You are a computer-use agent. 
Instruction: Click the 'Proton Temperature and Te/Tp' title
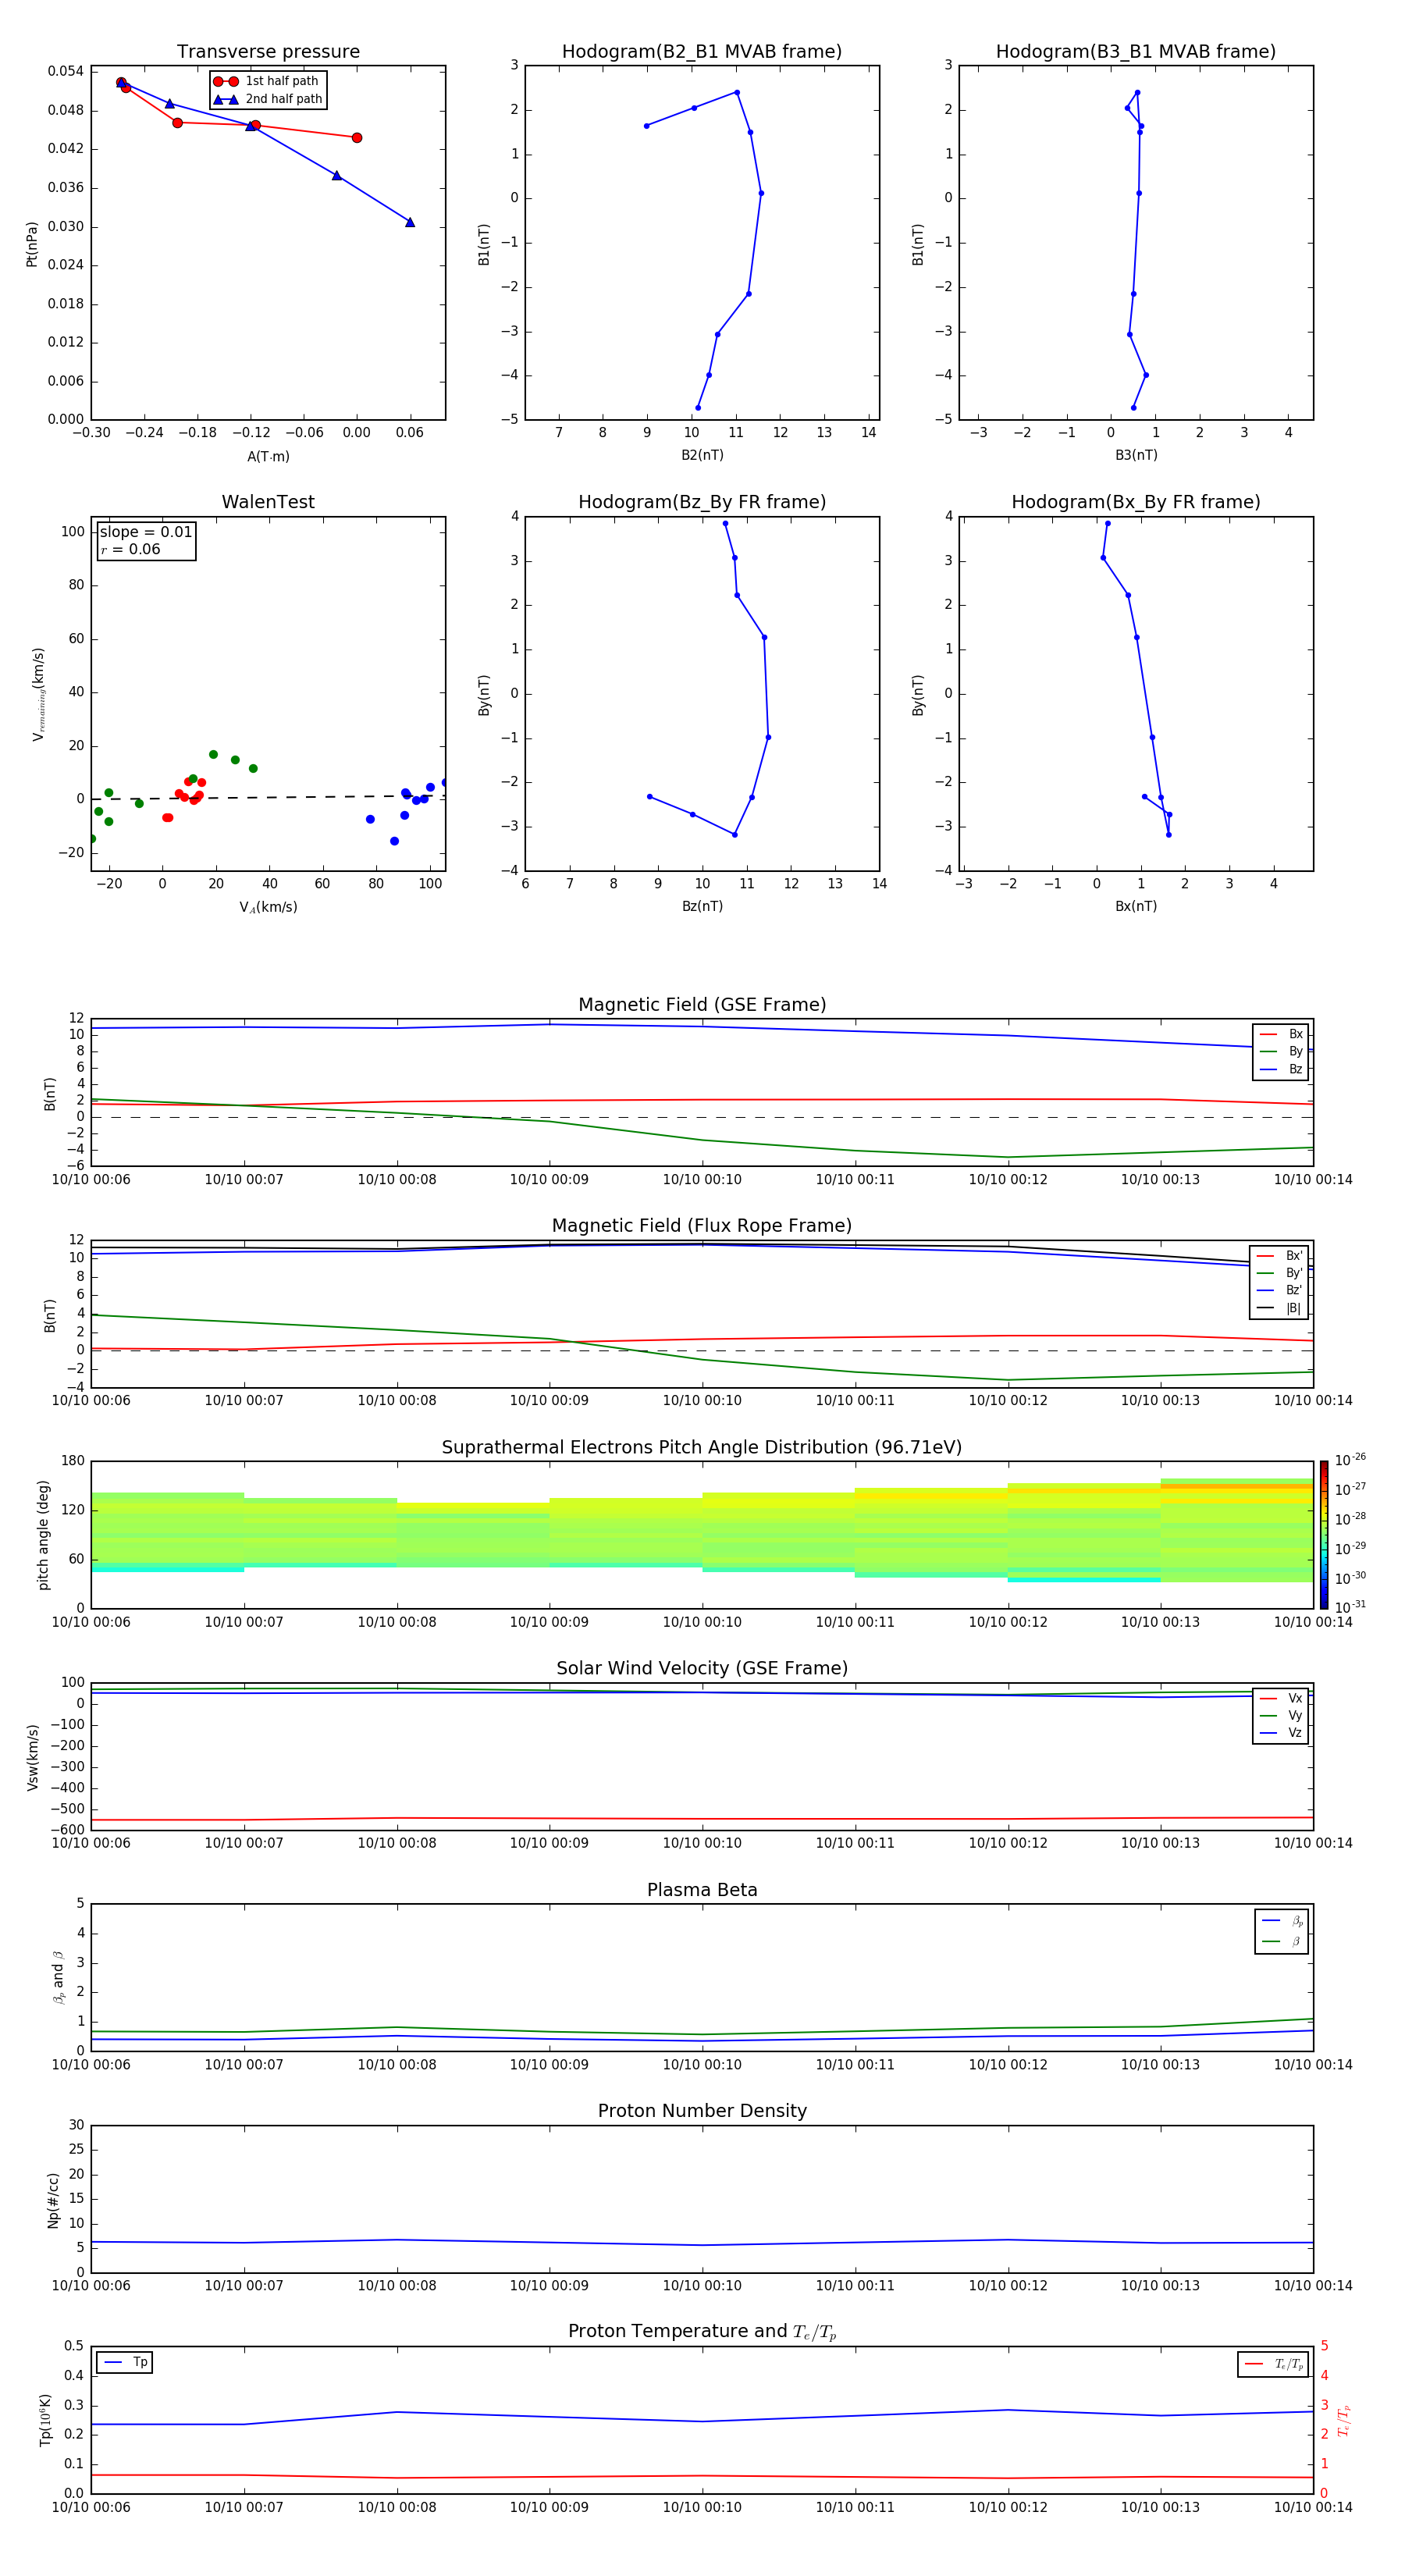point(702,2331)
